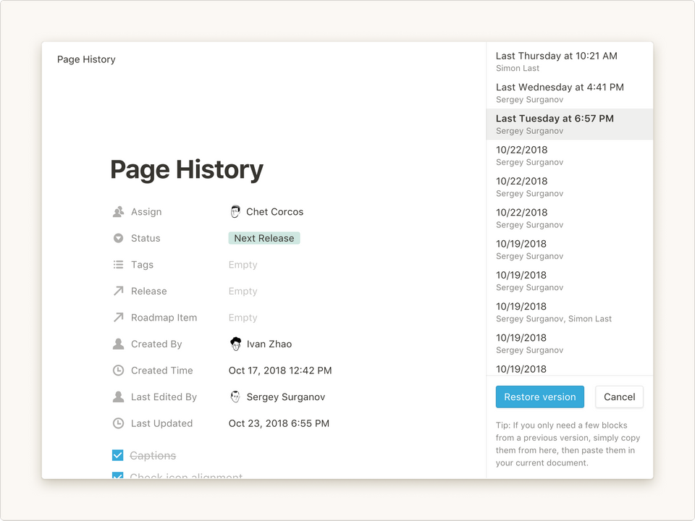Click the Roadmap Item arrow icon
695x521 pixels.
(x=118, y=318)
